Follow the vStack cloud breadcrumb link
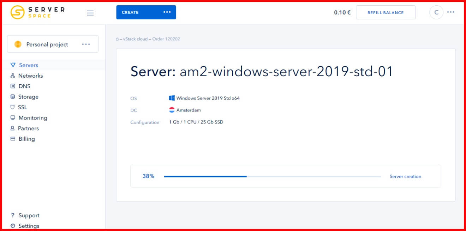466x231 pixels. click(x=135, y=39)
